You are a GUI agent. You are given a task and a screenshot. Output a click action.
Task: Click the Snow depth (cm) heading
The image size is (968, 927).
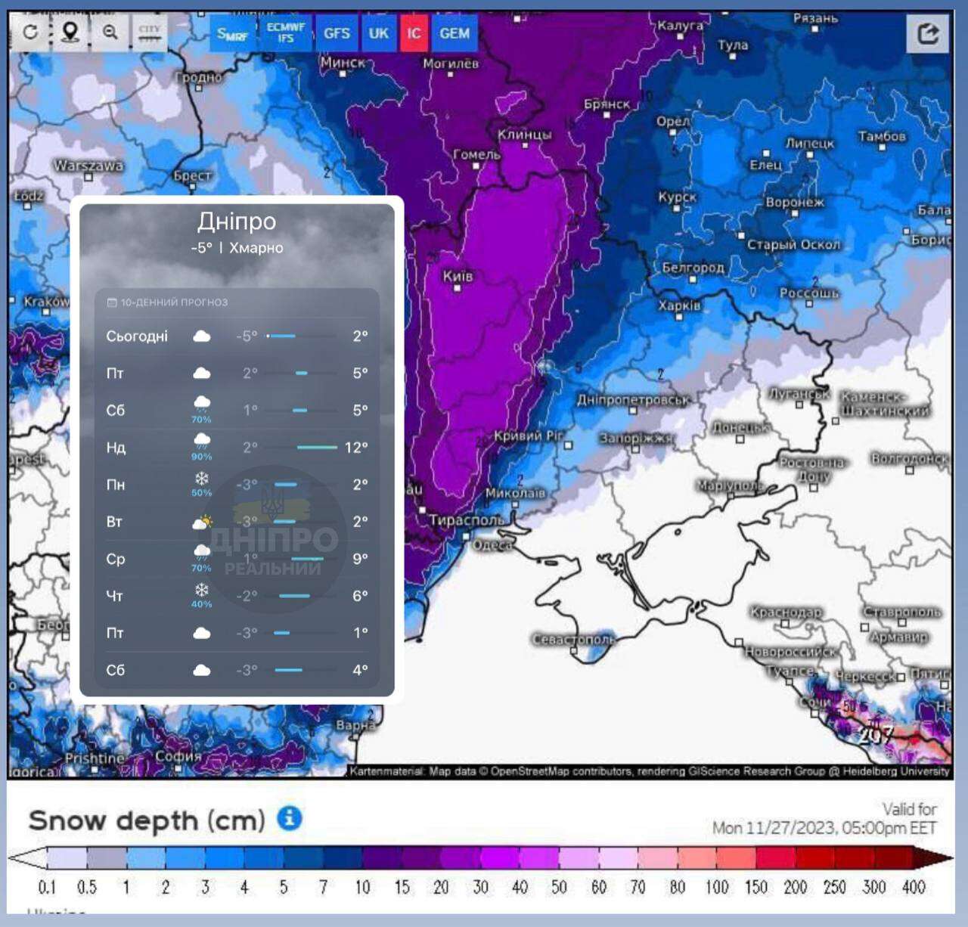(x=147, y=820)
